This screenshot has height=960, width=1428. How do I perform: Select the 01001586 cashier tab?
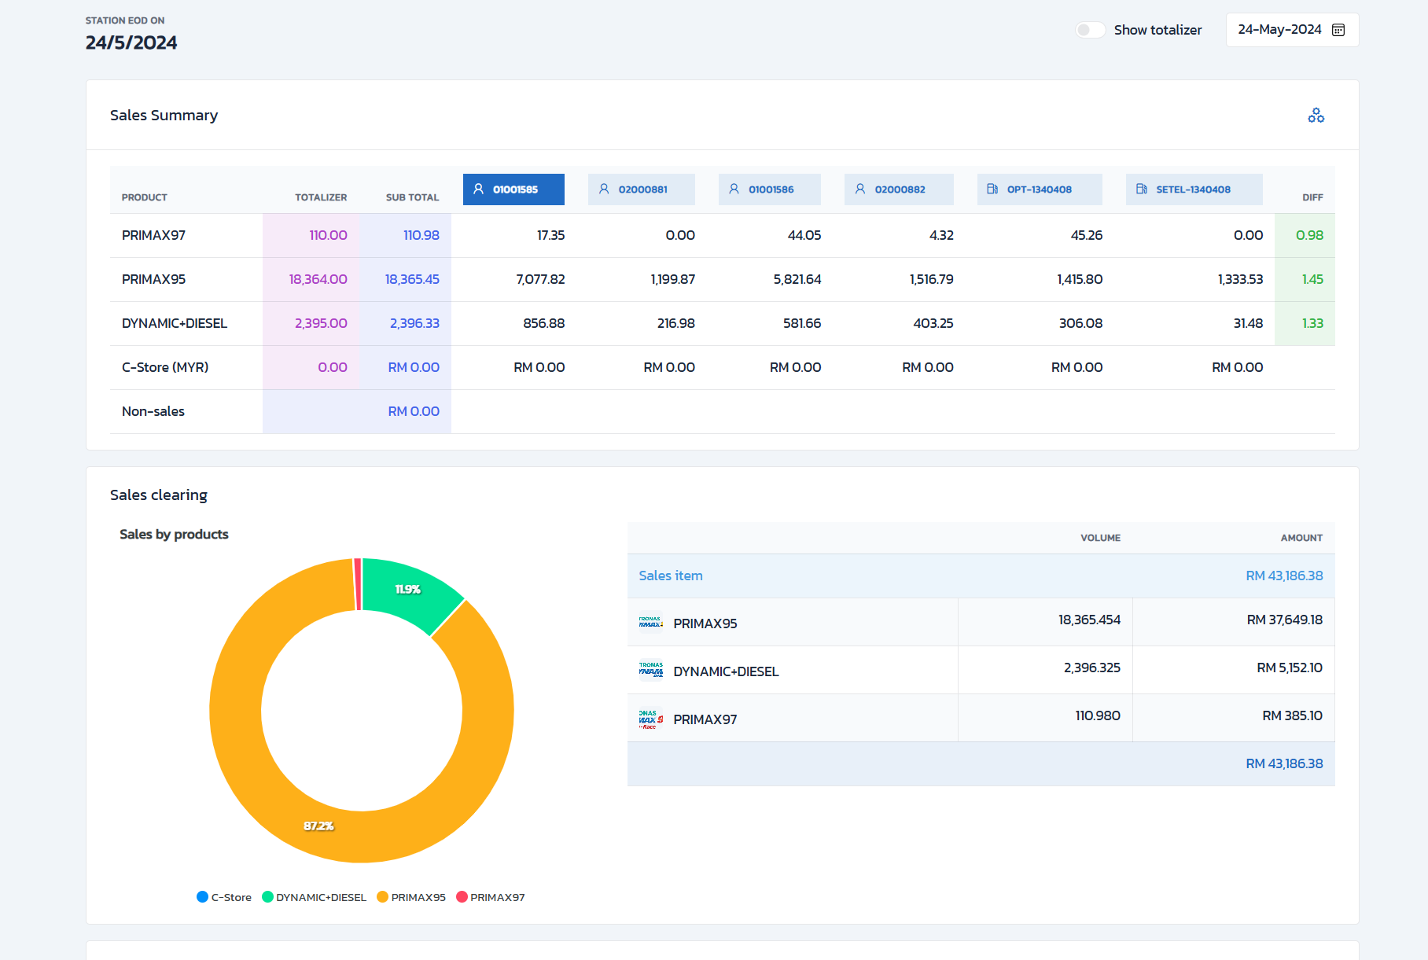pos(769,189)
